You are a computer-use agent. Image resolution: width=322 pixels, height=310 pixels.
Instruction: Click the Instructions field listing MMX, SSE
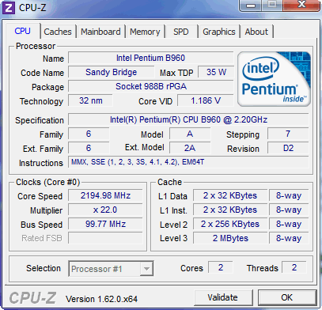[x=188, y=162]
